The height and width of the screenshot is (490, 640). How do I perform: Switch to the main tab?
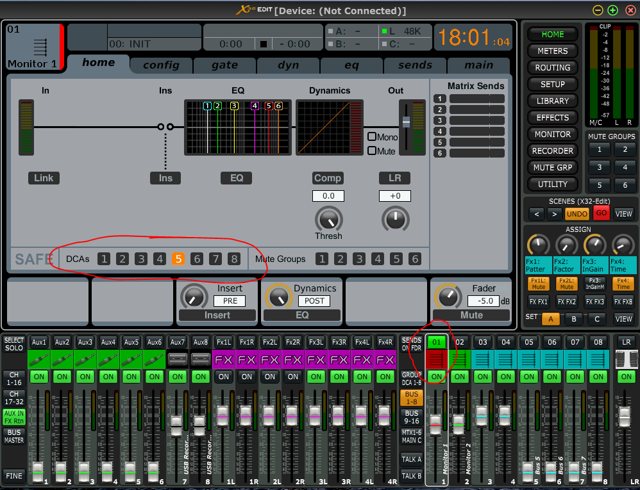(479, 65)
